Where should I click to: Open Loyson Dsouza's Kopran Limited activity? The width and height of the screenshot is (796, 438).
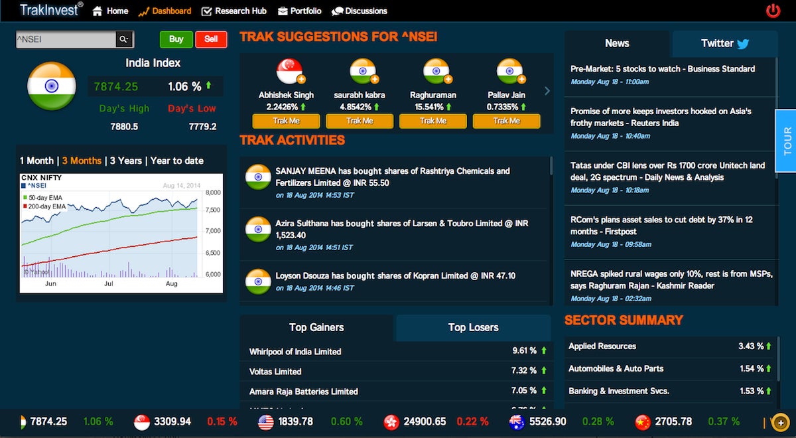(x=395, y=275)
